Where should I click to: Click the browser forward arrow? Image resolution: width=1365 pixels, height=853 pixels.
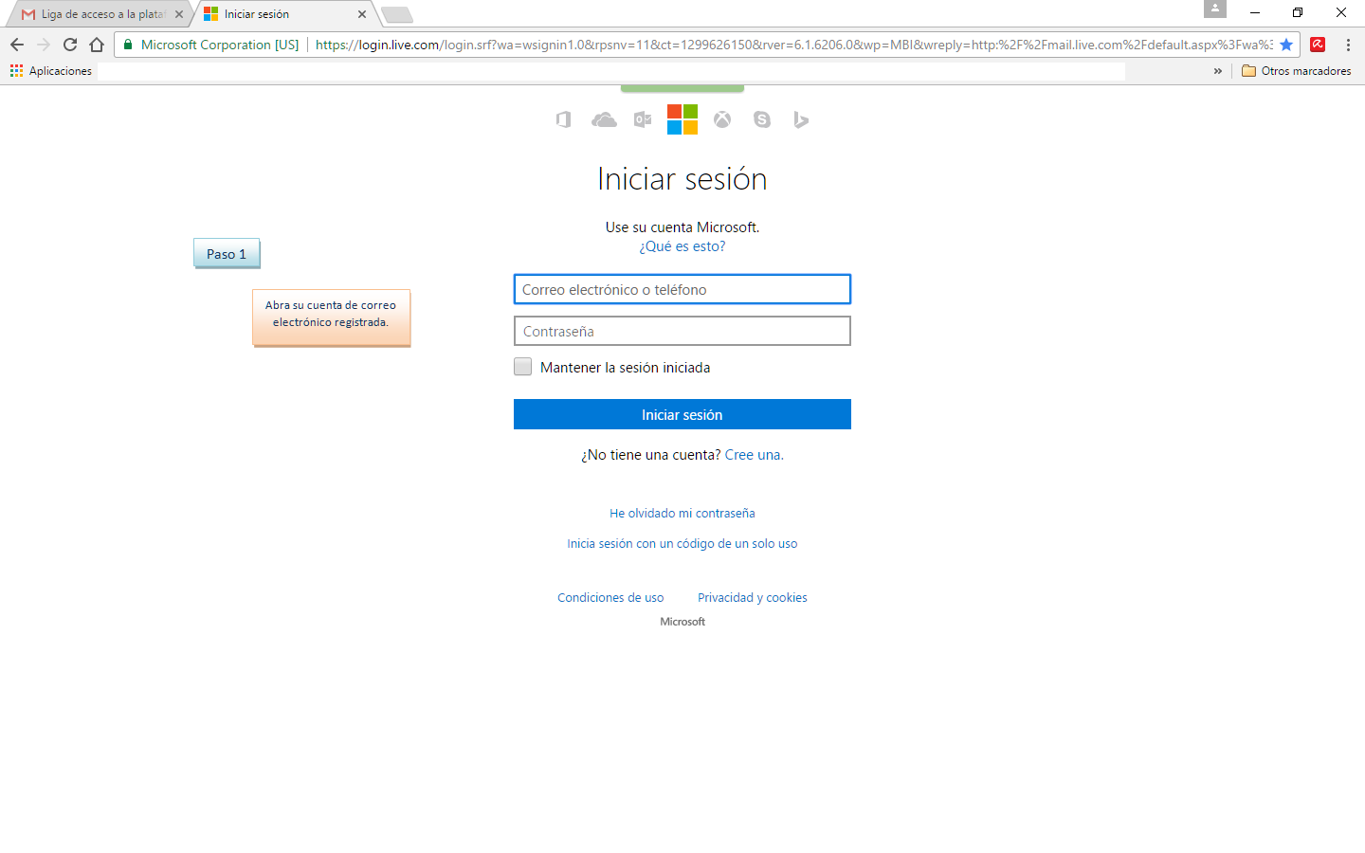44,45
